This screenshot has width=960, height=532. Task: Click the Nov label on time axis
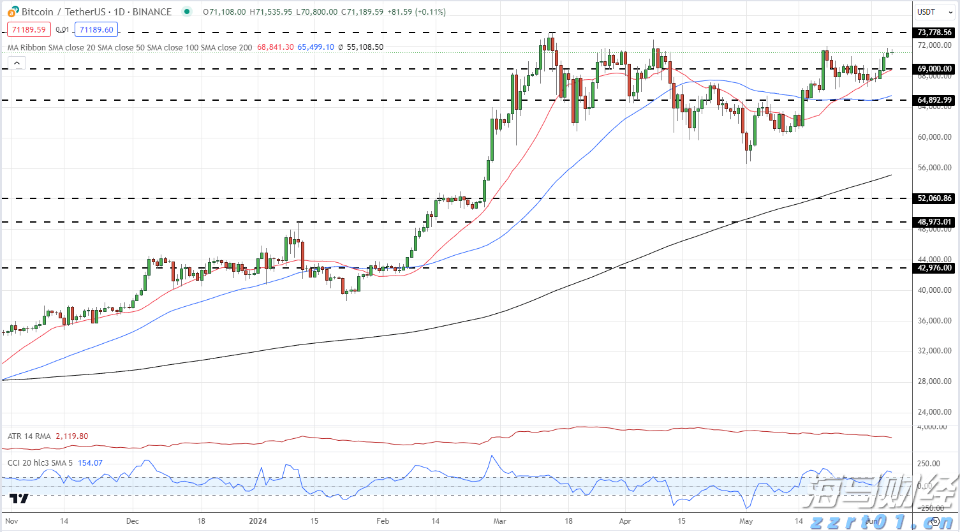point(11,521)
